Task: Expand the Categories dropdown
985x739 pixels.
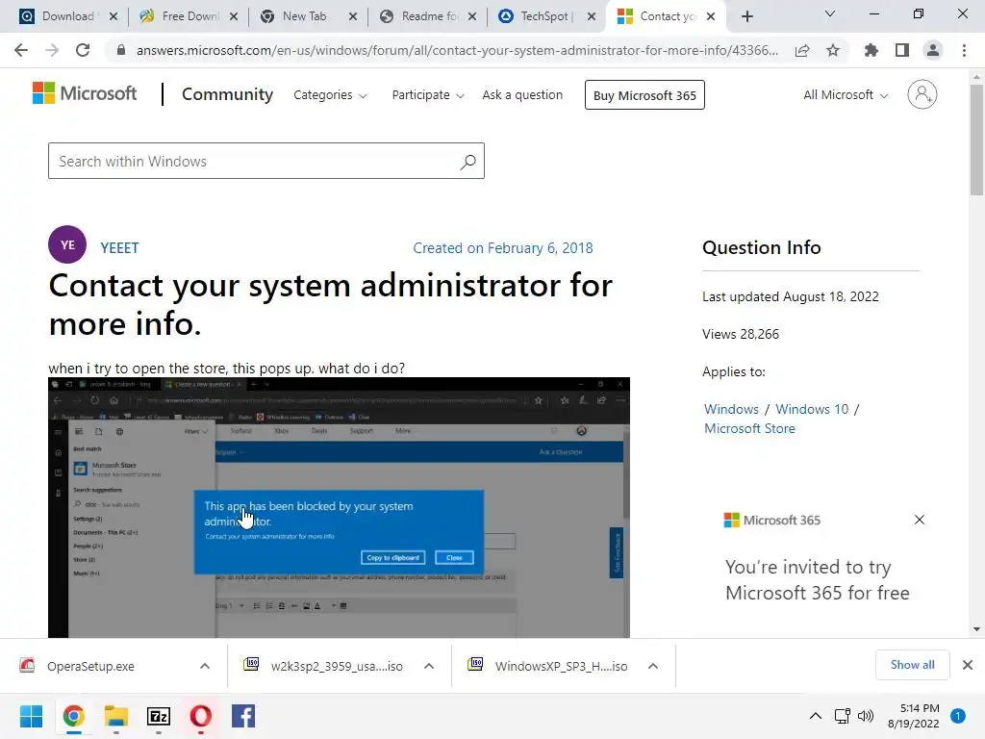Action: (330, 95)
